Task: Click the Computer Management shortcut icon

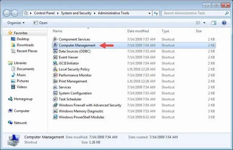Action: point(55,45)
